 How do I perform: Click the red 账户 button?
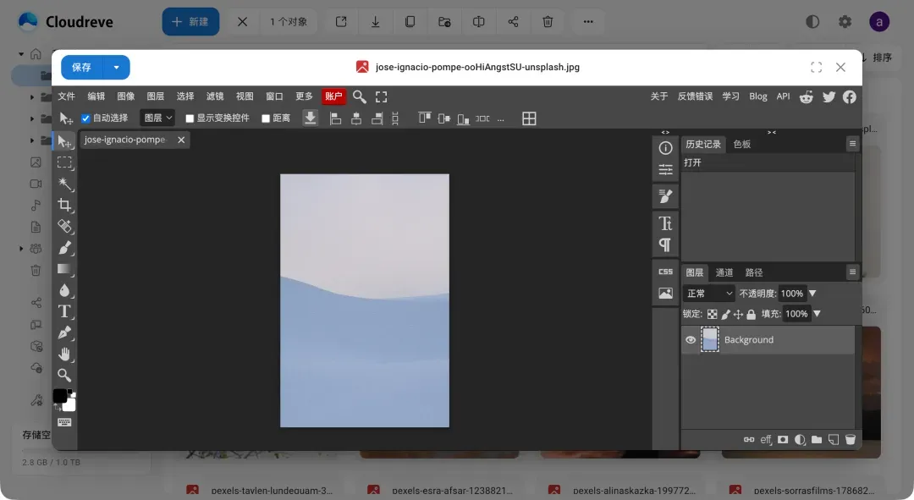pos(333,96)
